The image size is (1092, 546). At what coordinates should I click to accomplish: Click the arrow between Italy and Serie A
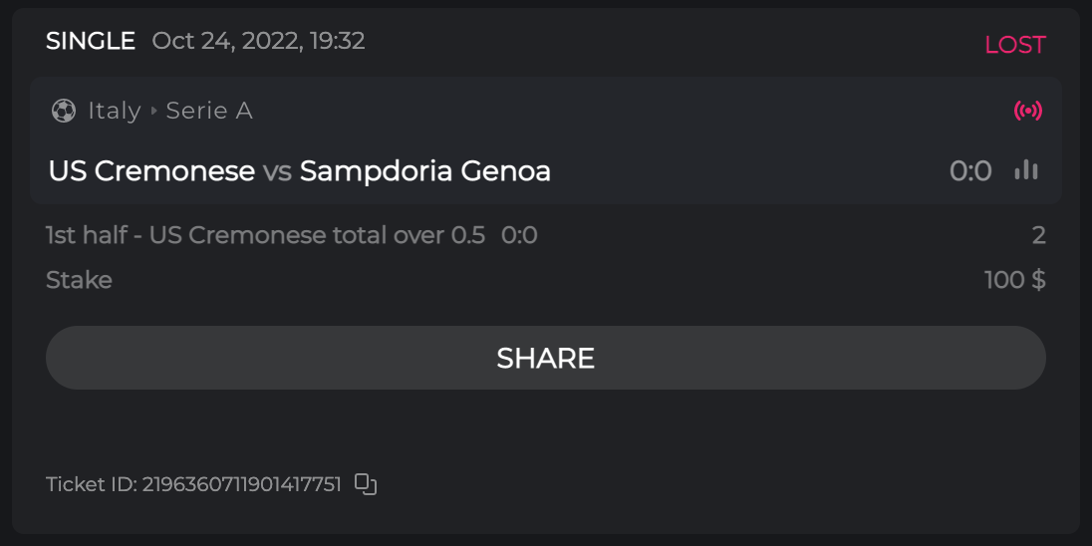pos(154,111)
